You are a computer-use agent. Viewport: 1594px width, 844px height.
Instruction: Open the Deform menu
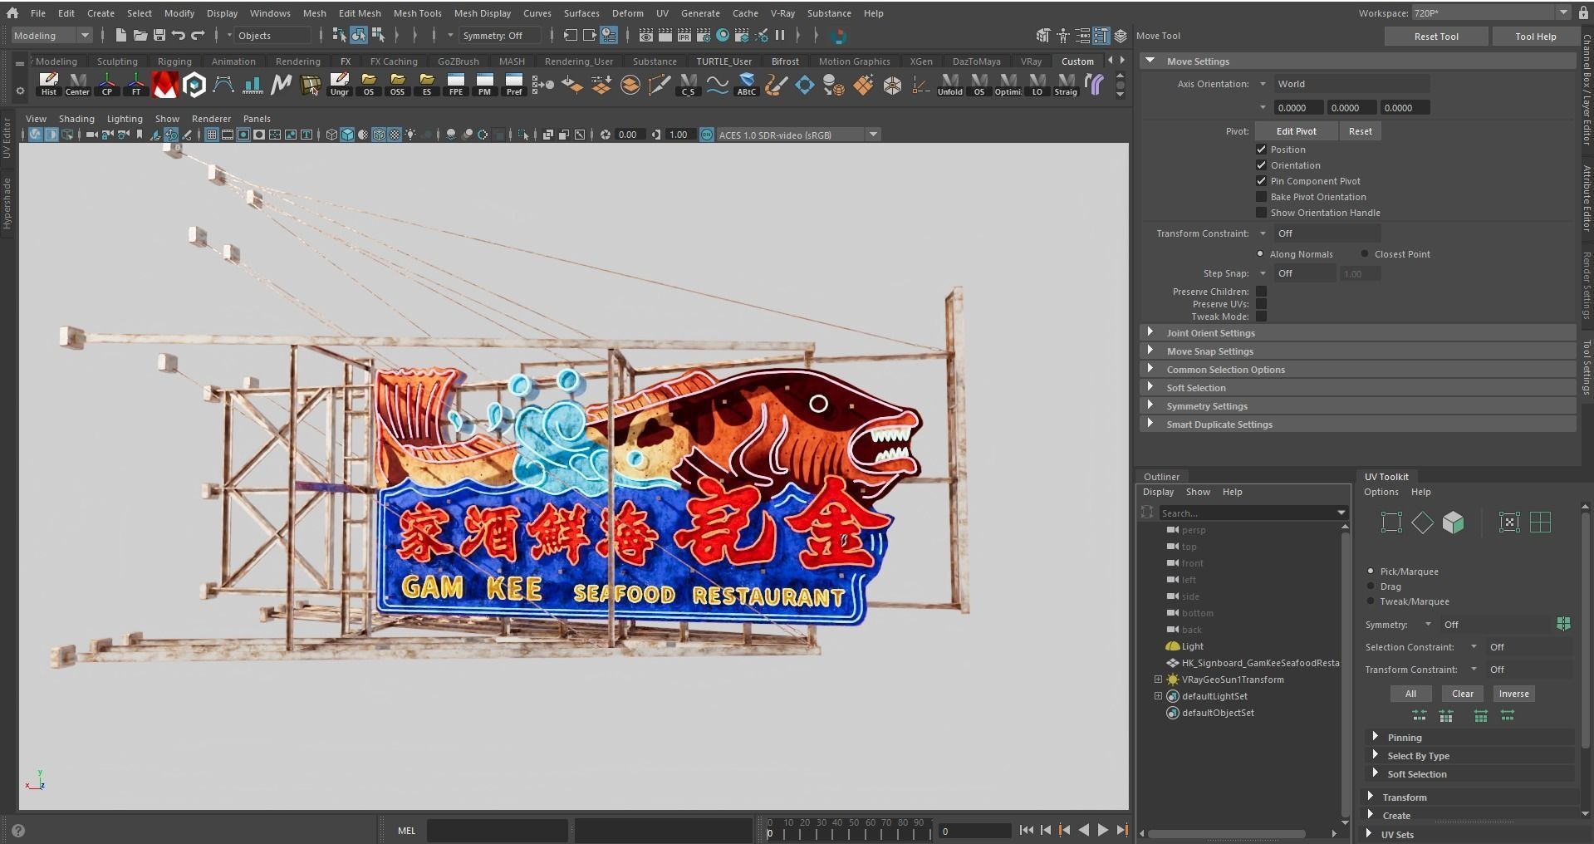[627, 13]
